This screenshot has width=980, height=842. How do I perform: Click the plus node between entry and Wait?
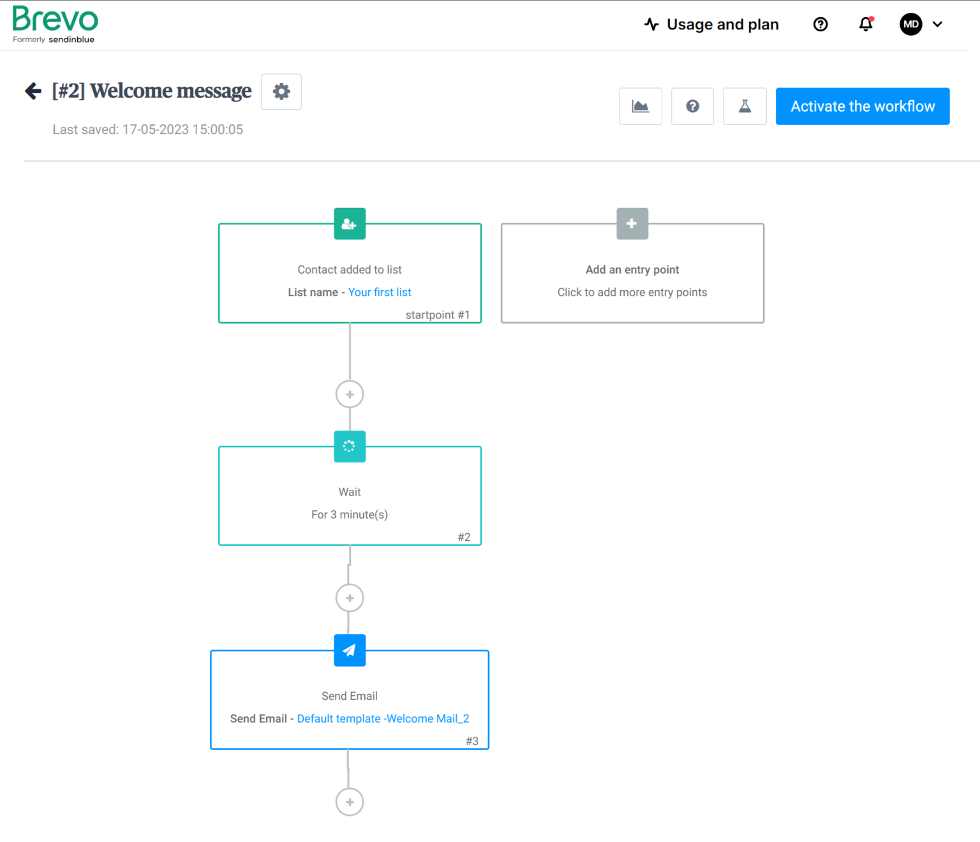coord(349,394)
